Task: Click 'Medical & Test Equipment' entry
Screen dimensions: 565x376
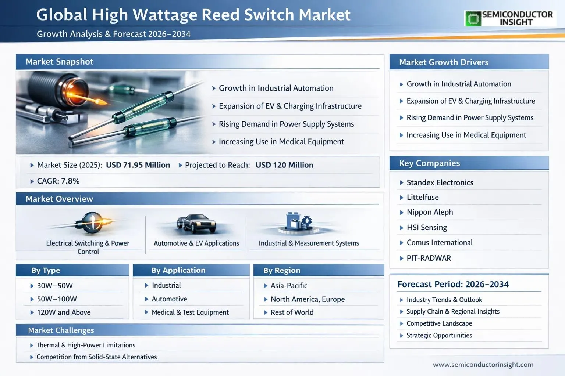Action: tap(190, 312)
